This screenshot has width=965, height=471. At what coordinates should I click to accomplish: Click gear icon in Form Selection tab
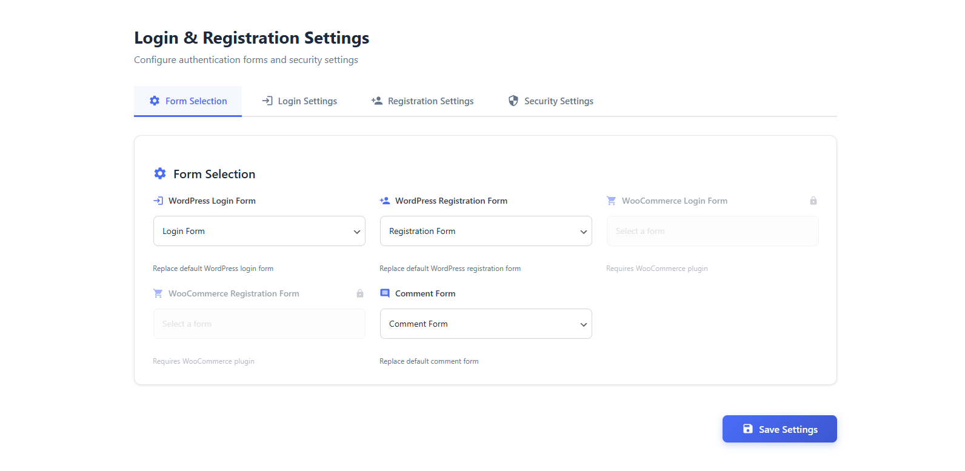point(155,101)
